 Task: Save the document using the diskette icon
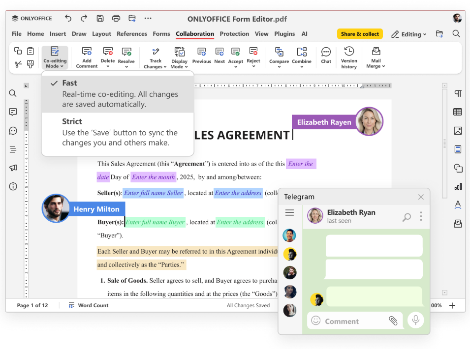pyautogui.click(x=100, y=18)
